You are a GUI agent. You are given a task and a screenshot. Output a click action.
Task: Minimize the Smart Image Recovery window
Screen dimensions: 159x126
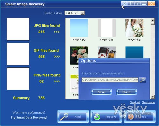tap(144, 3)
